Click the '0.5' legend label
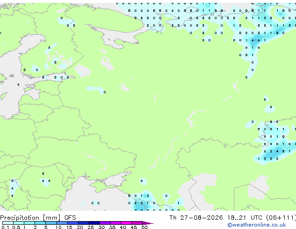This screenshot has width=296, height=229. [16, 227]
